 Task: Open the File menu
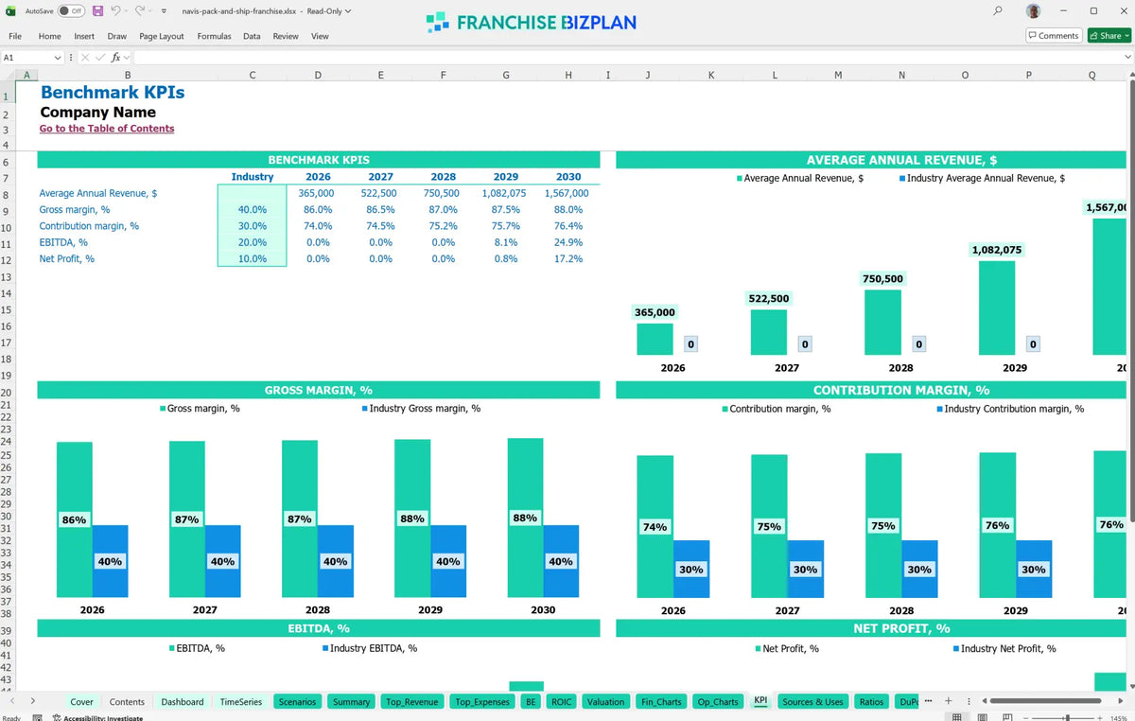click(x=15, y=36)
